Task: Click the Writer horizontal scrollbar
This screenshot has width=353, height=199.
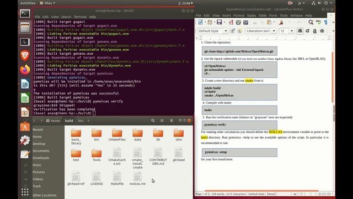Action: (261, 191)
